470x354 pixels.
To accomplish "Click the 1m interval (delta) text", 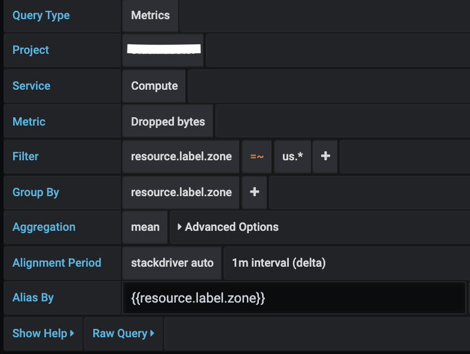I will (279, 263).
